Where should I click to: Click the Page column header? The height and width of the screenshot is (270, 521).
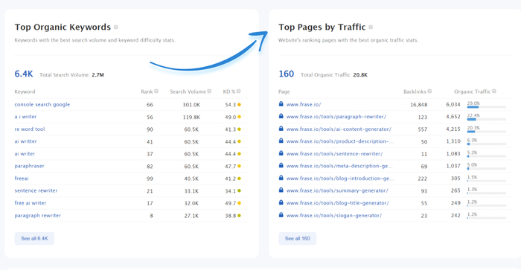[x=284, y=91]
